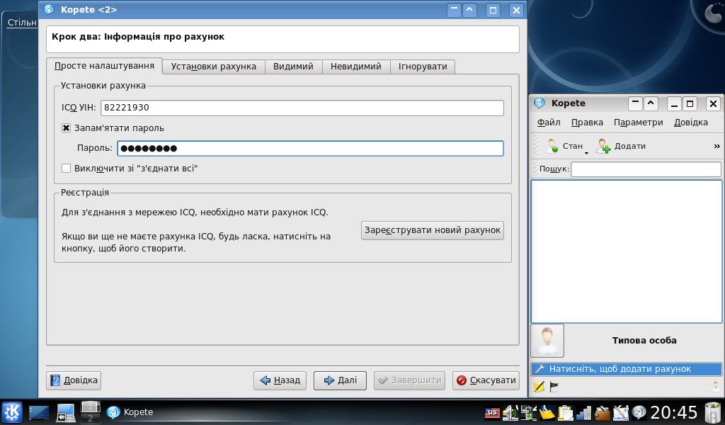
Task: Click the black flag icon in Kopete
Action: [554, 387]
